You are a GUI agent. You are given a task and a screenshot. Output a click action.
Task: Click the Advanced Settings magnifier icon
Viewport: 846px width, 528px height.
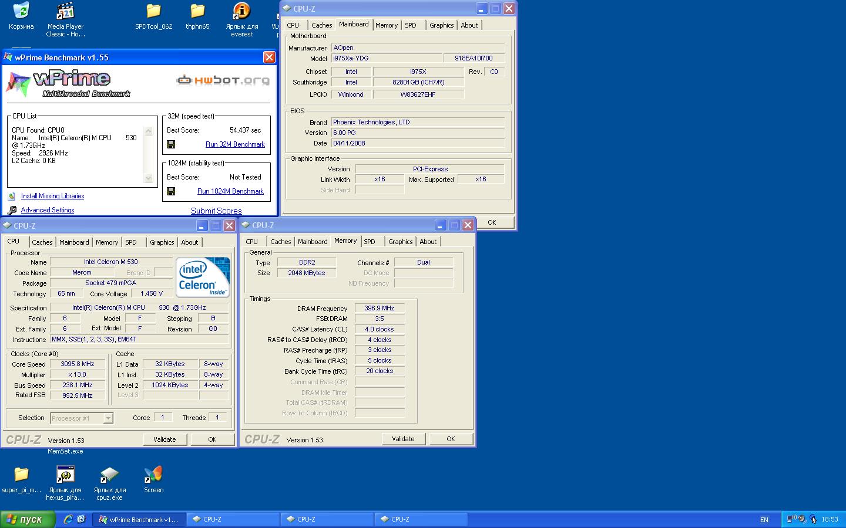[11, 210]
